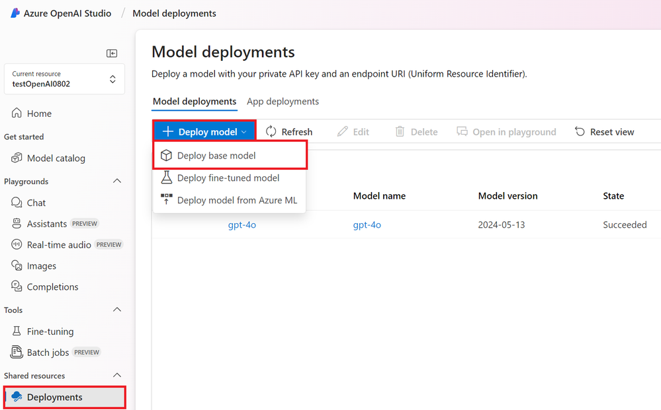Toggle the Deploy model dropdown chevron
The height and width of the screenshot is (410, 661).
243,132
